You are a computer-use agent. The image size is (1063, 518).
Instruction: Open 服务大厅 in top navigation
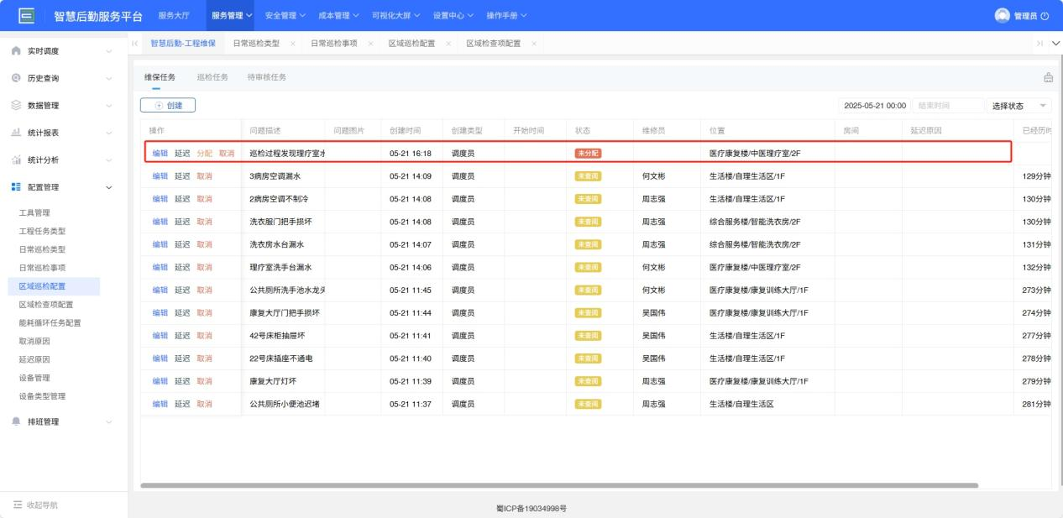pyautogui.click(x=173, y=15)
